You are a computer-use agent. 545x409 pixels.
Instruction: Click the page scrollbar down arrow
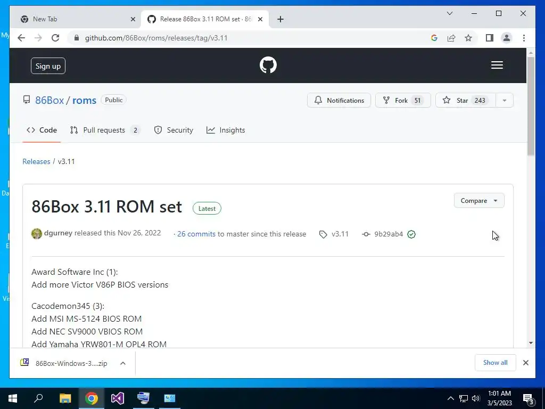pyautogui.click(x=531, y=343)
